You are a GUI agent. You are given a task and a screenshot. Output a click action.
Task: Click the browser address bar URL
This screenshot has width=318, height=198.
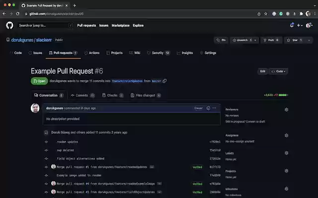coord(56,14)
